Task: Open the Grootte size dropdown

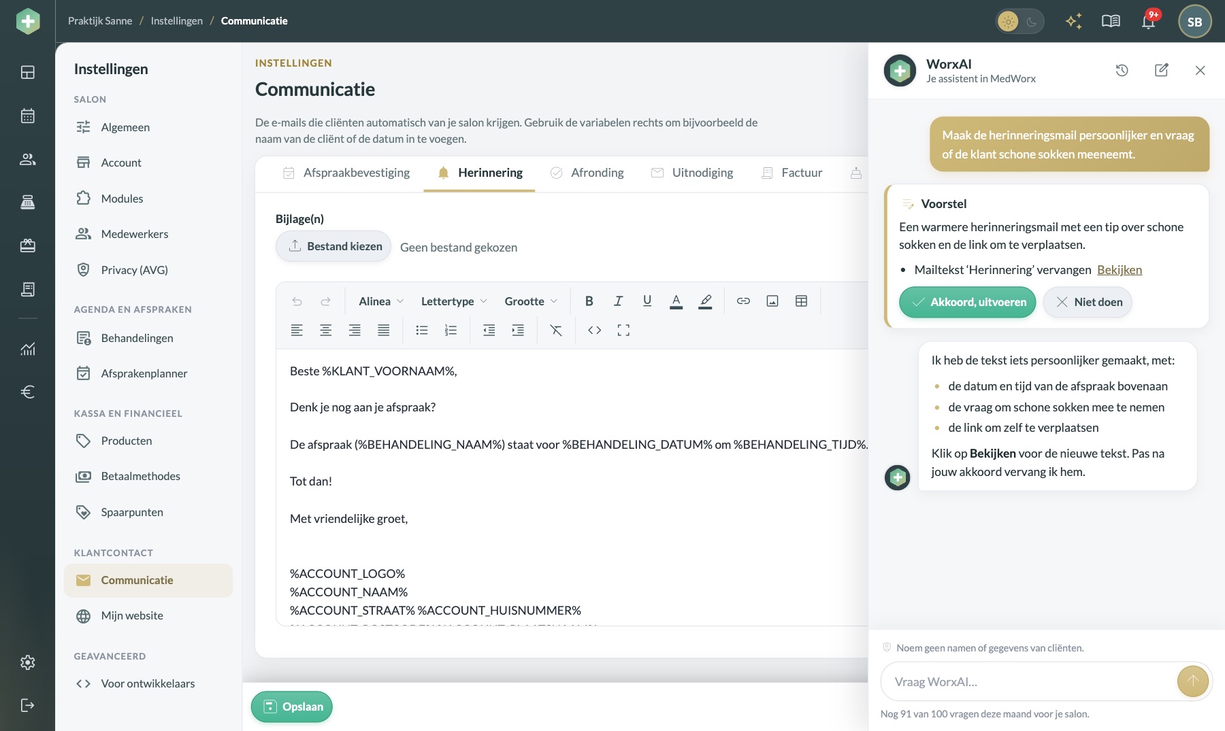Action: point(531,301)
